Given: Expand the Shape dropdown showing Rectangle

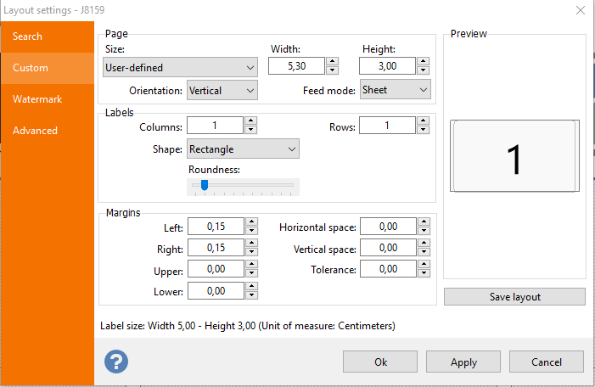Looking at the screenshot, I should point(243,149).
